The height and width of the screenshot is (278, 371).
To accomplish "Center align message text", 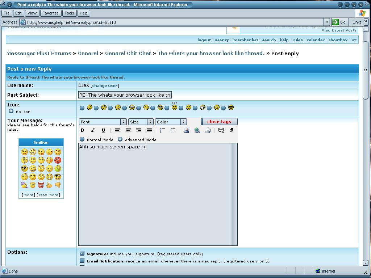I will 128,130.
